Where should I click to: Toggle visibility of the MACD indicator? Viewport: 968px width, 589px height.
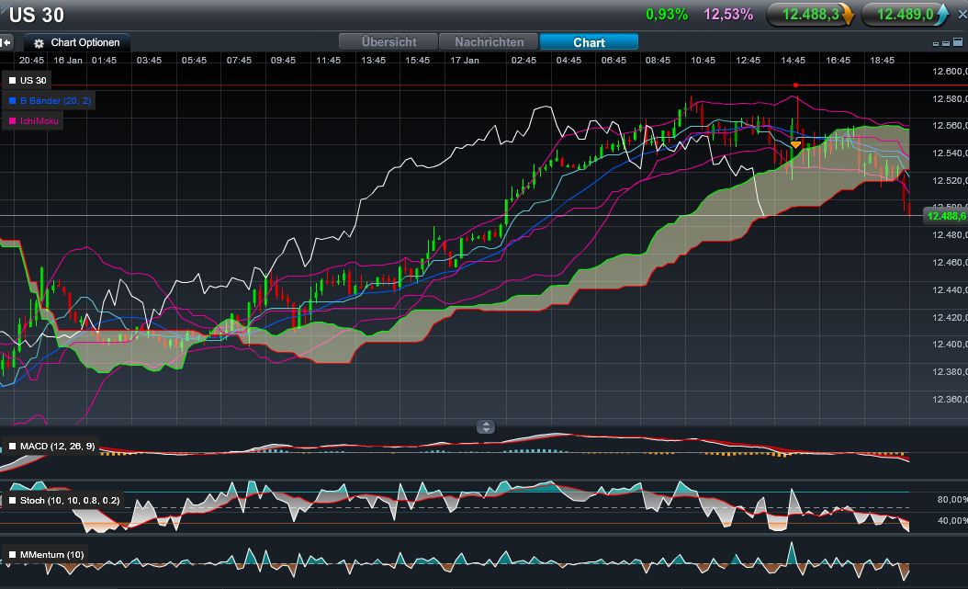[12, 447]
